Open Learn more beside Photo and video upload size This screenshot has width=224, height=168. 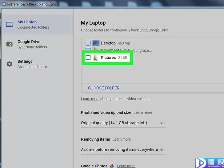point(143,112)
